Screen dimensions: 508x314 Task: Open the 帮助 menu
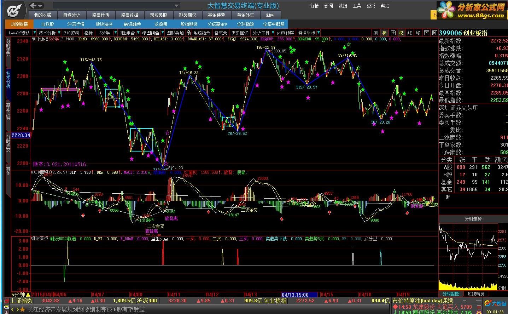[385, 6]
